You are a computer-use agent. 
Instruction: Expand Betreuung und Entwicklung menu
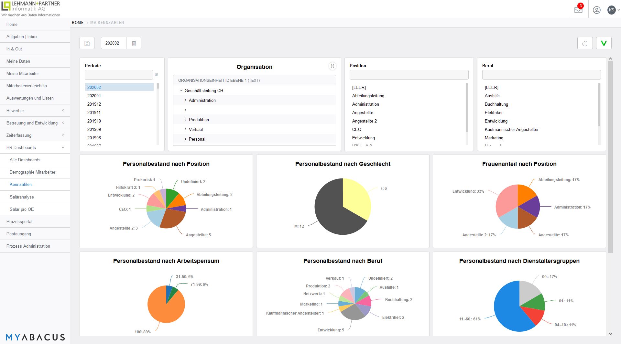(35, 123)
